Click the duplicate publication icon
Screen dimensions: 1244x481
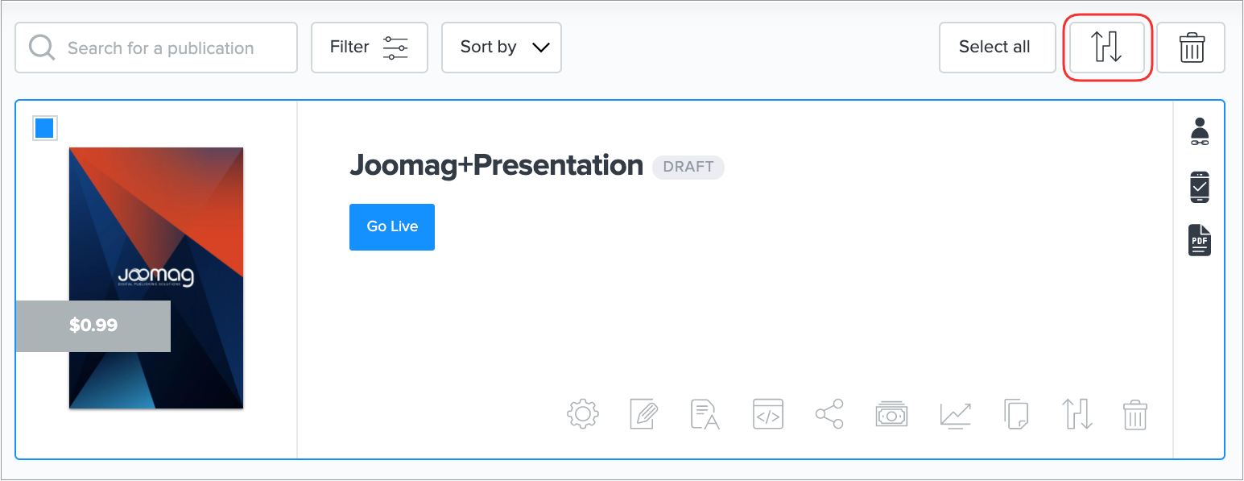pyautogui.click(x=1016, y=414)
